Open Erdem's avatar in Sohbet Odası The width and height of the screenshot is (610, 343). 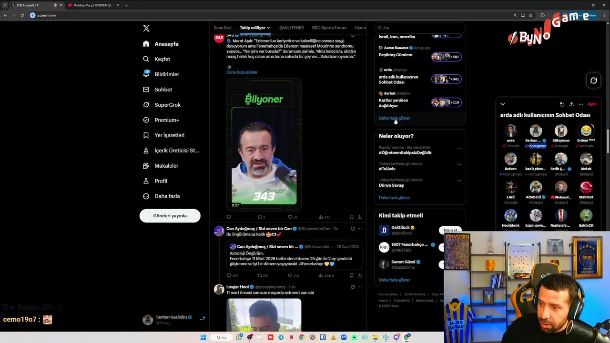(586, 131)
